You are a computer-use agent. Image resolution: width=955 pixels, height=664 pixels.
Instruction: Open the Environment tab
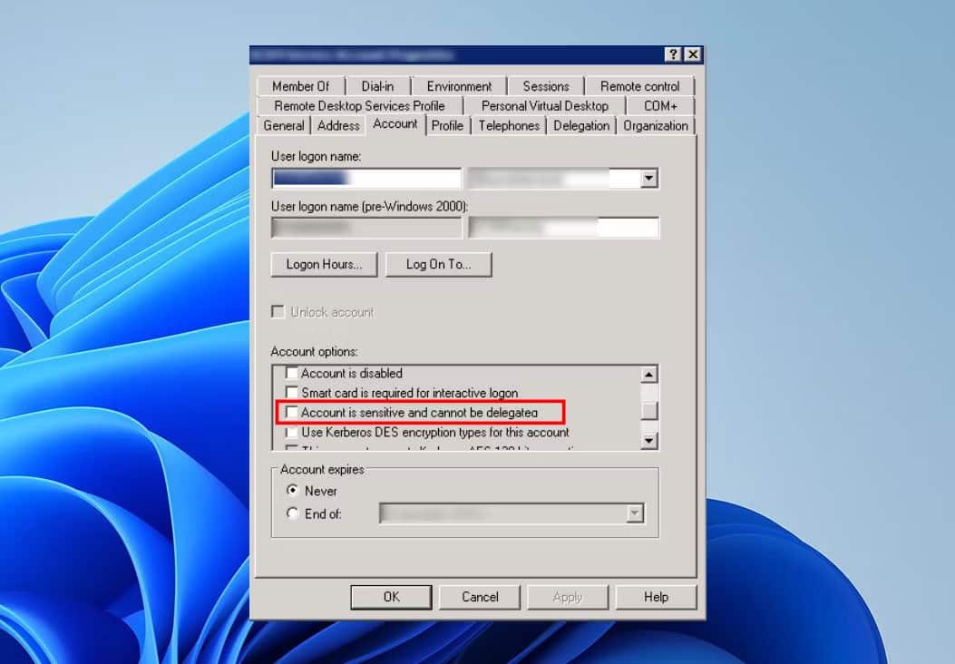point(459,86)
